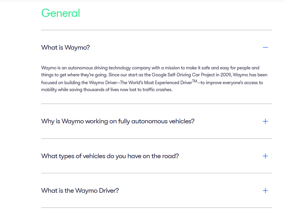Click the words World's Most Experienced Driver

160,83
